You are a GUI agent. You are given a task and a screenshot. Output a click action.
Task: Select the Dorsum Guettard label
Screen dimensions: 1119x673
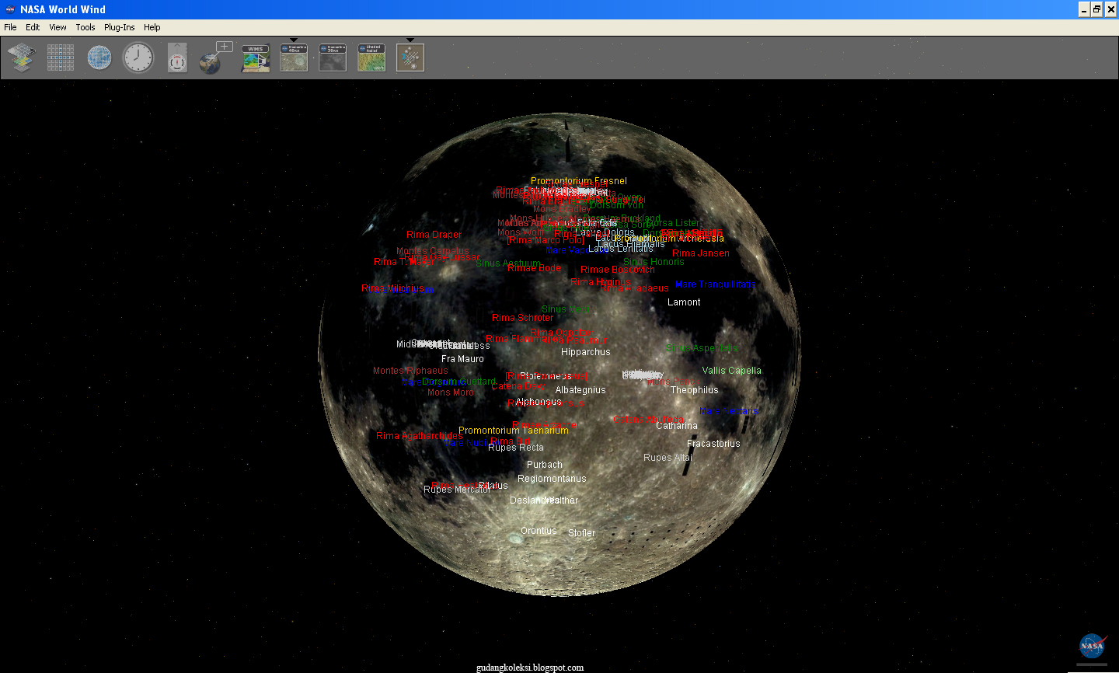tap(458, 382)
